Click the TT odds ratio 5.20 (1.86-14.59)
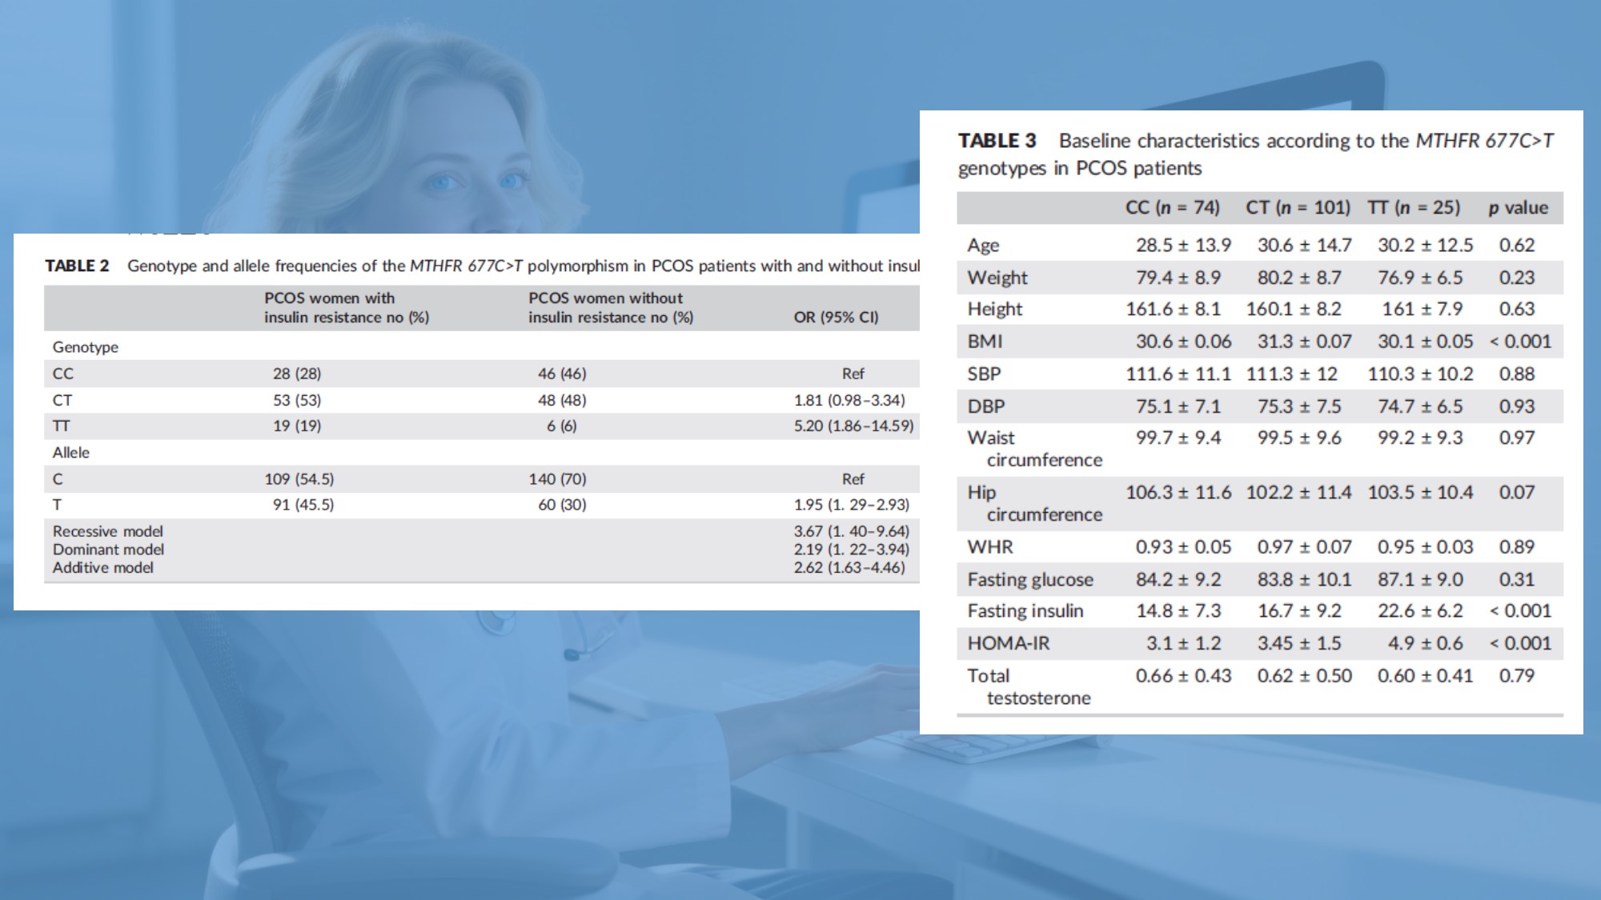 853,426
